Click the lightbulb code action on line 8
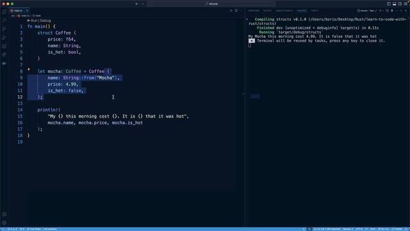This screenshot has width=410, height=231. [29, 70]
